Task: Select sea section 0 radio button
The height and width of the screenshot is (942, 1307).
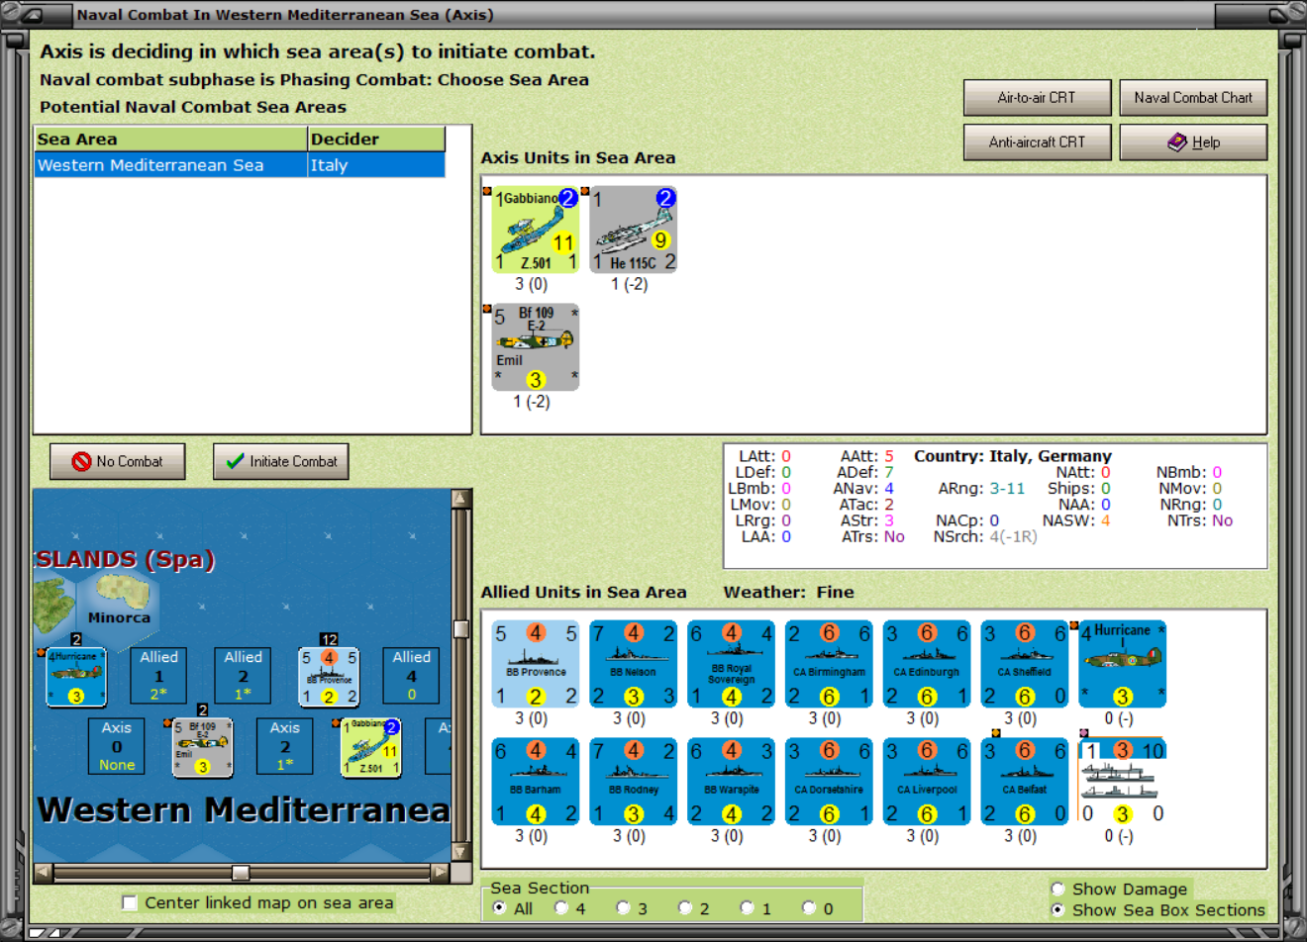Action: click(809, 908)
